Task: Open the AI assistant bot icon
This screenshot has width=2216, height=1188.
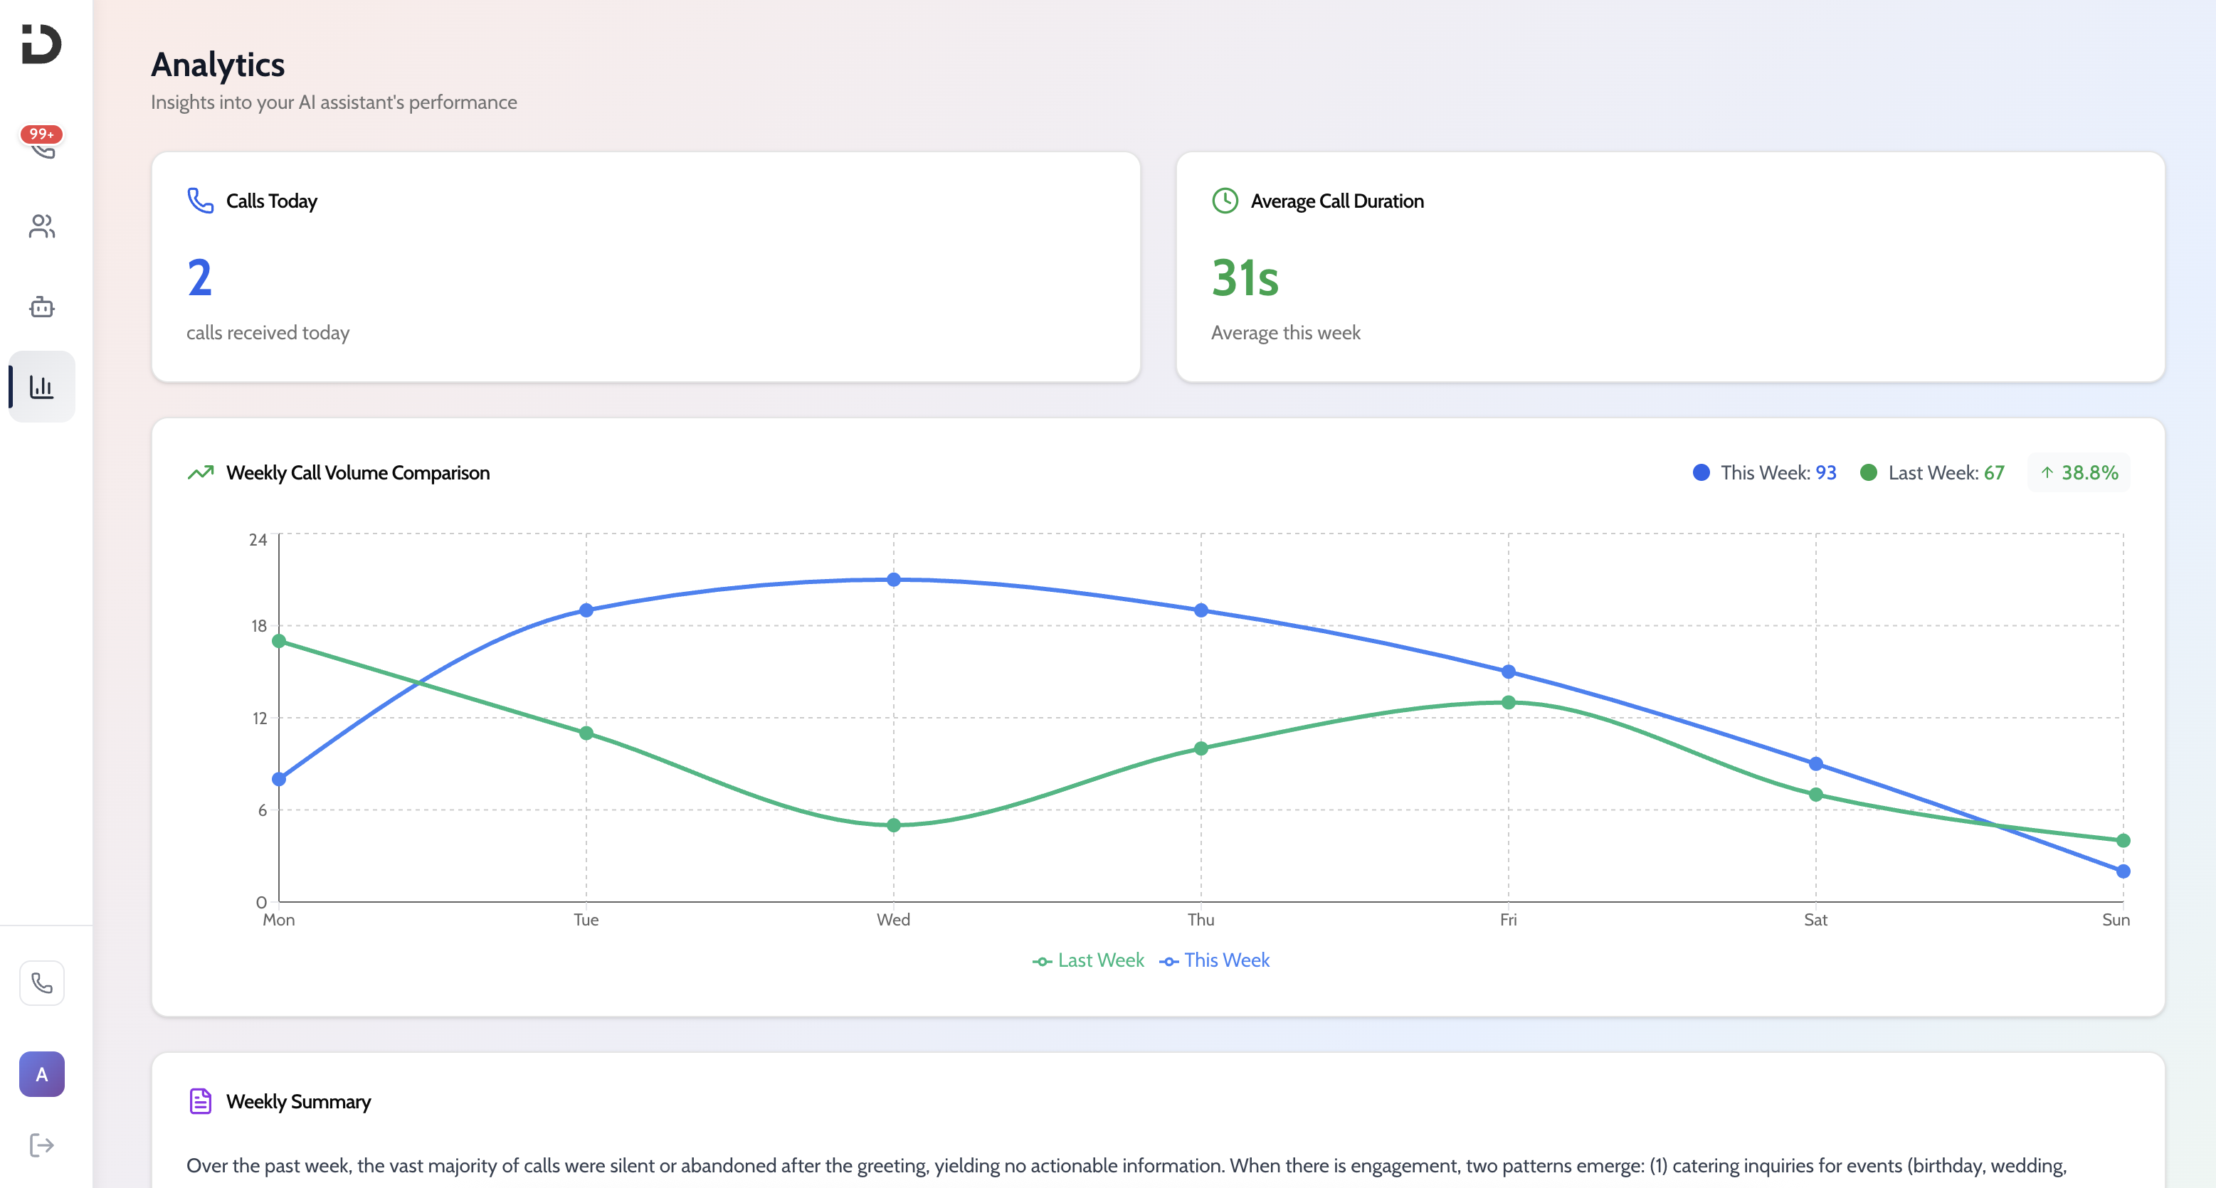Action: [41, 307]
